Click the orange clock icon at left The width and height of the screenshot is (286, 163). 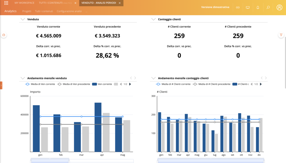coord(4,35)
